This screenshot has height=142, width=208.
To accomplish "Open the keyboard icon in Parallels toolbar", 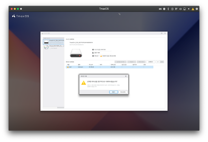I will 160,9.
